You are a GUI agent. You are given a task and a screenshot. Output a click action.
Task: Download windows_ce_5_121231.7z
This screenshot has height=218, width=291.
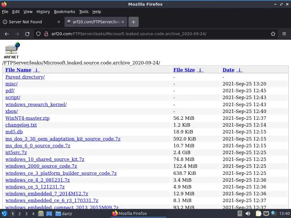pyautogui.click(x=35, y=187)
